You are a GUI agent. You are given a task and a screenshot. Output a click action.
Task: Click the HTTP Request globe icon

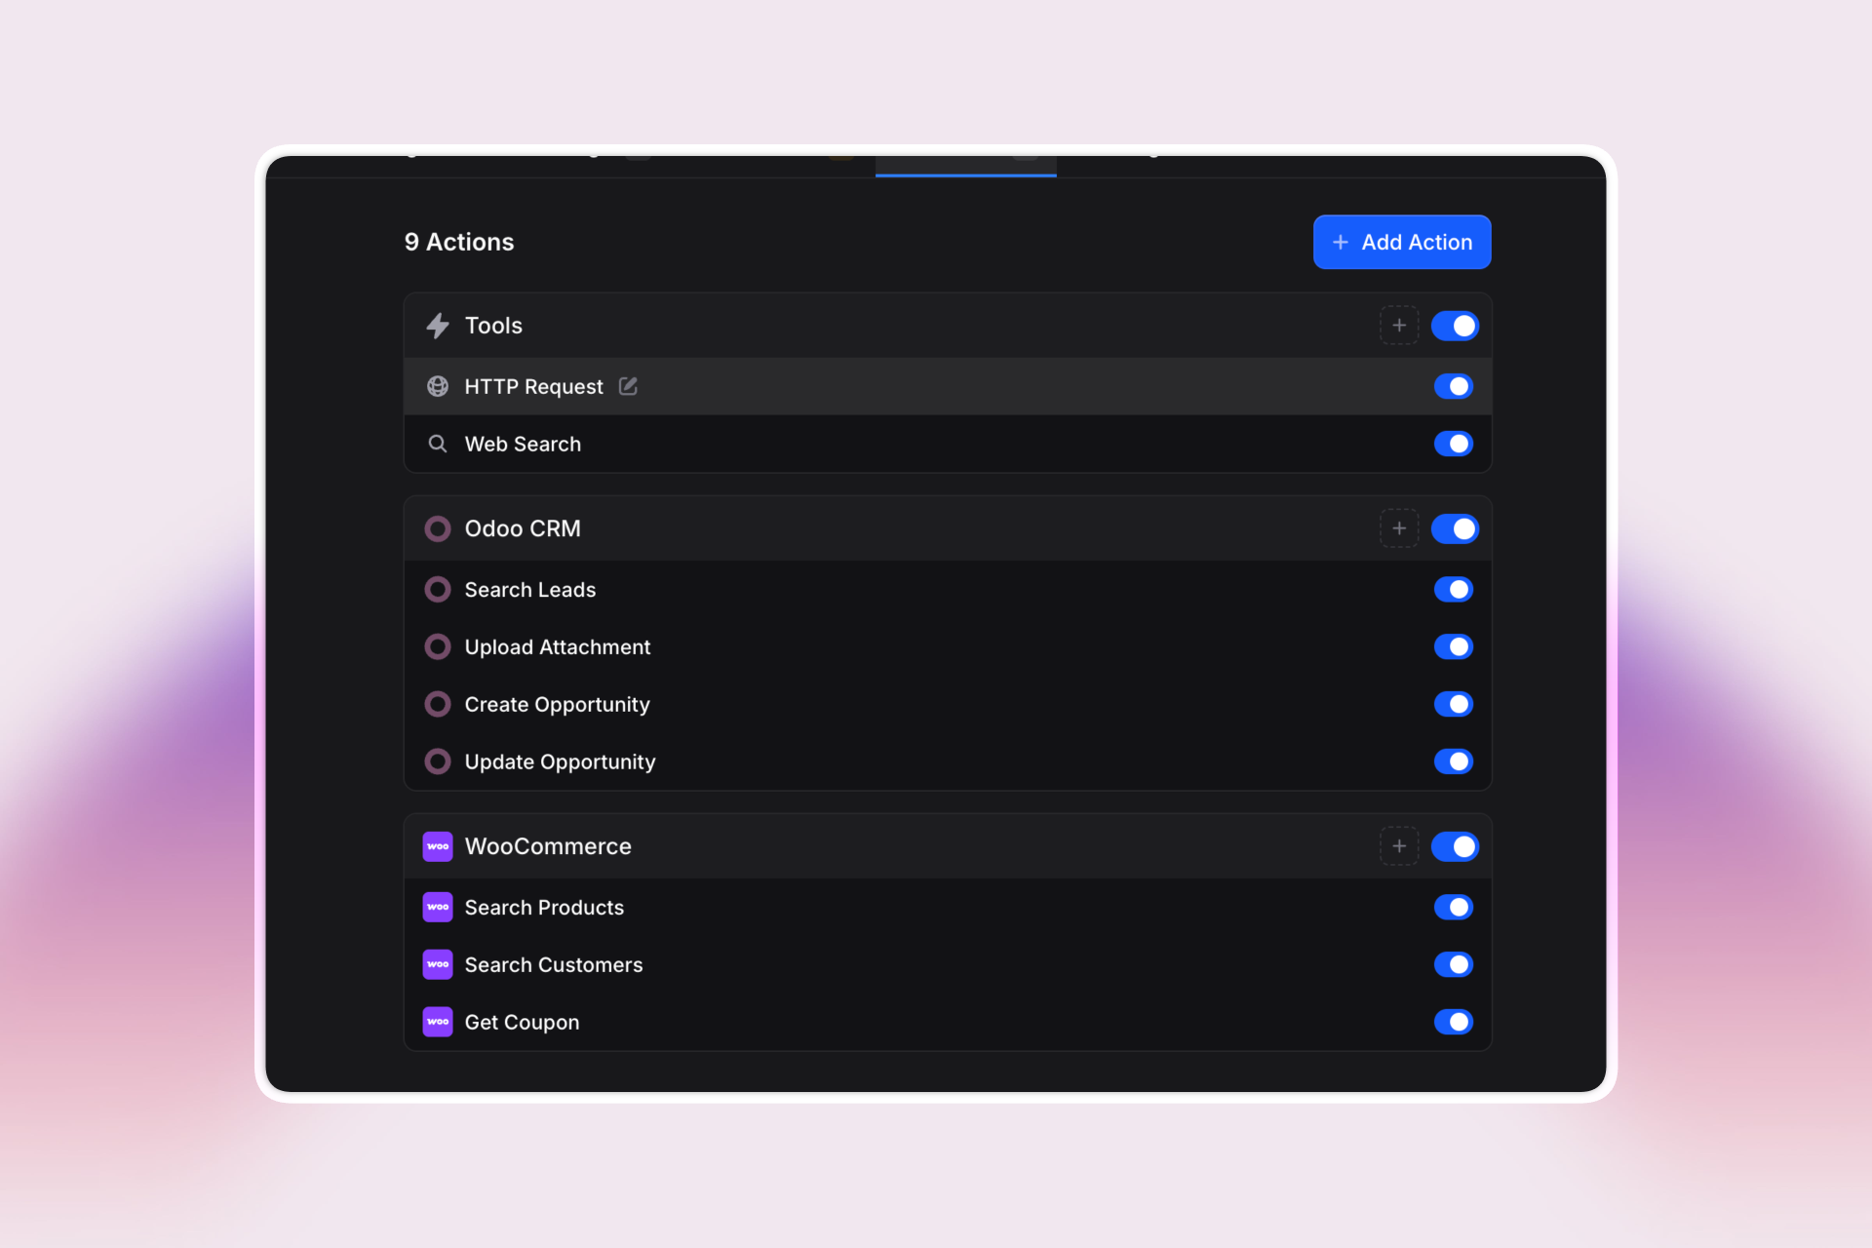tap(438, 386)
